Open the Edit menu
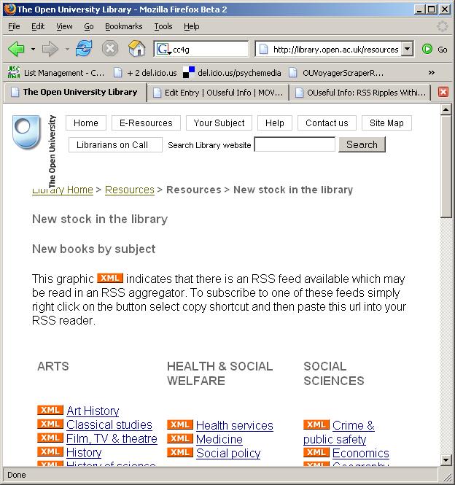This screenshot has height=485, width=455. (x=38, y=26)
